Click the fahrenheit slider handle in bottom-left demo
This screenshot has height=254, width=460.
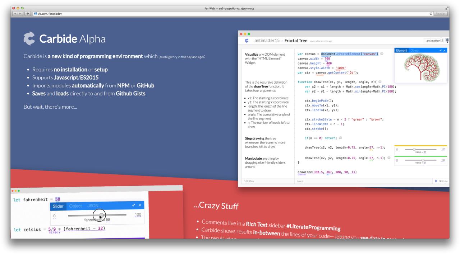click(102, 215)
